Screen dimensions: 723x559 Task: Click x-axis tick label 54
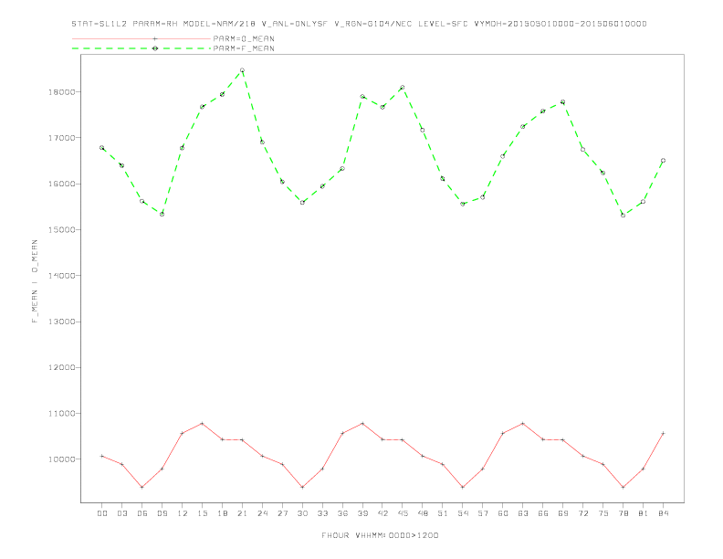463,513
